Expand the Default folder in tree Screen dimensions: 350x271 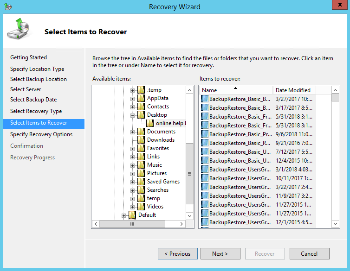124,215
